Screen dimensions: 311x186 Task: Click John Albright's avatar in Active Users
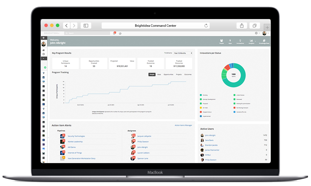(x=202, y=135)
